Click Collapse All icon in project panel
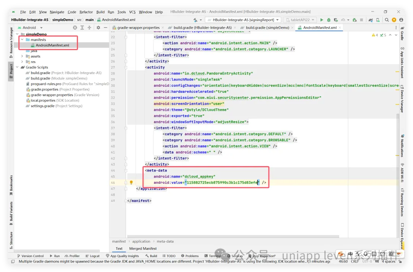The image size is (413, 272). click(89, 28)
